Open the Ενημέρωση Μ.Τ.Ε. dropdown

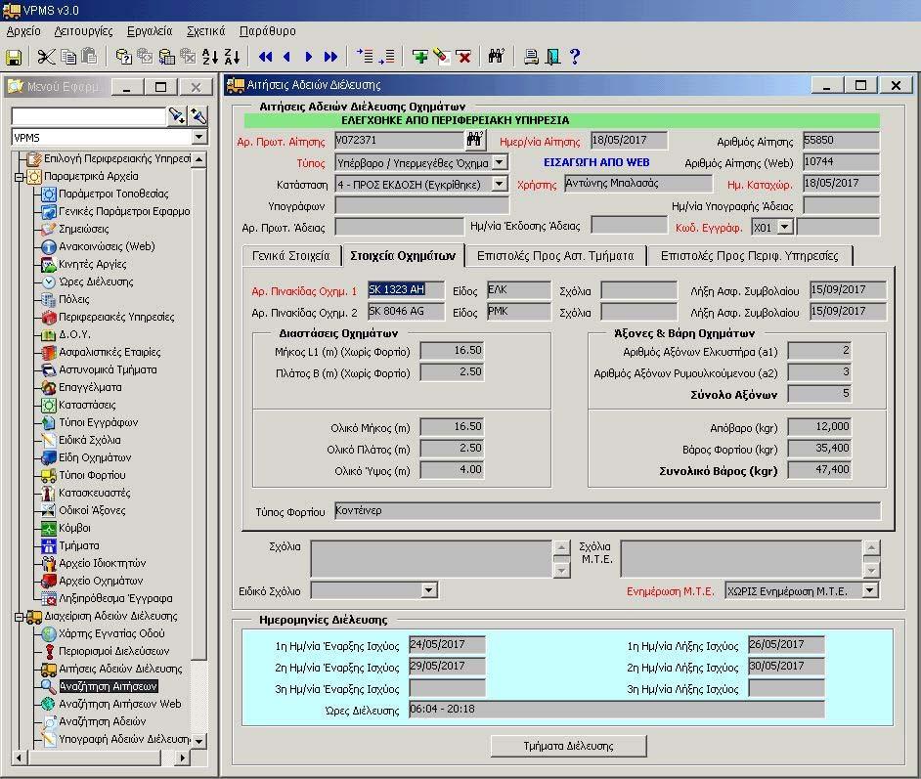870,590
